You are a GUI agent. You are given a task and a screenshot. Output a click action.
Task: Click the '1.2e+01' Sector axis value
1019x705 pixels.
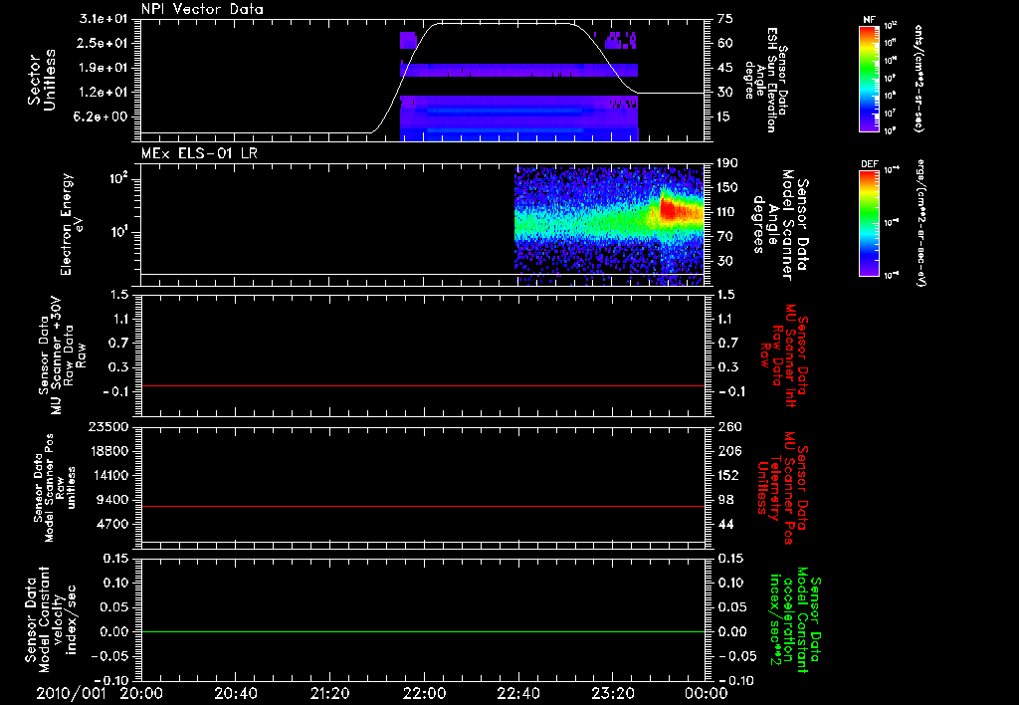[x=102, y=93]
